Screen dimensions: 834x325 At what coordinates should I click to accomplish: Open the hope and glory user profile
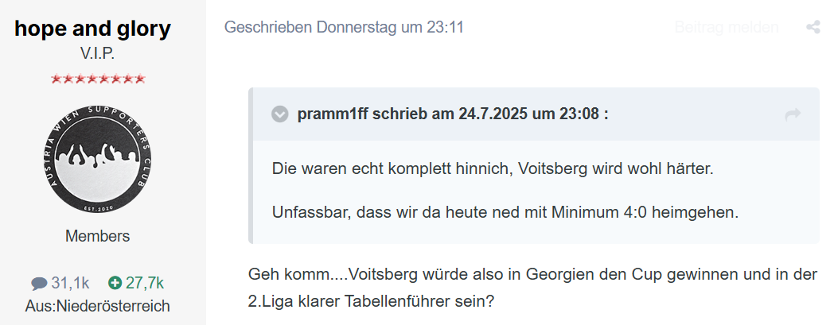coord(93,29)
